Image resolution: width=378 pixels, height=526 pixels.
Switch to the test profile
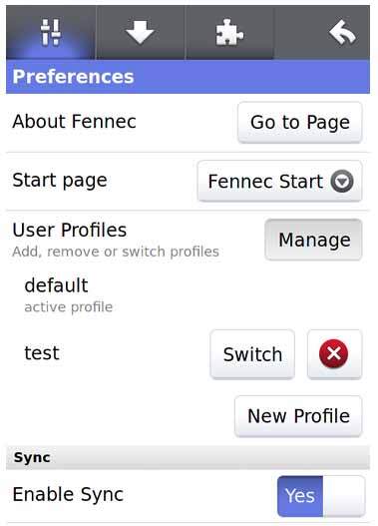[x=252, y=354]
